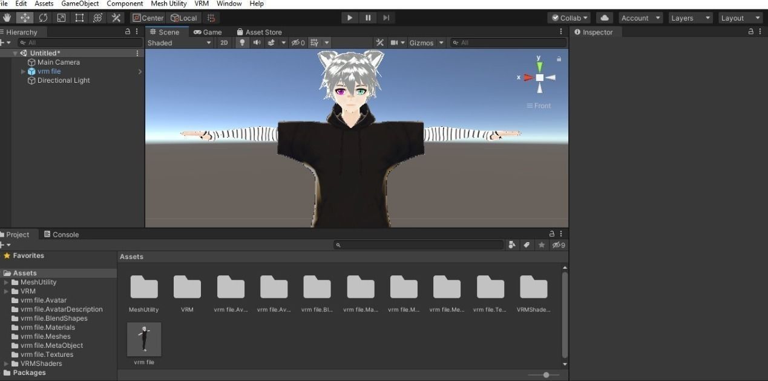Viewport: 768px width, 381px height.
Task: Open Inspector panel three-dot menu
Action: pos(760,31)
